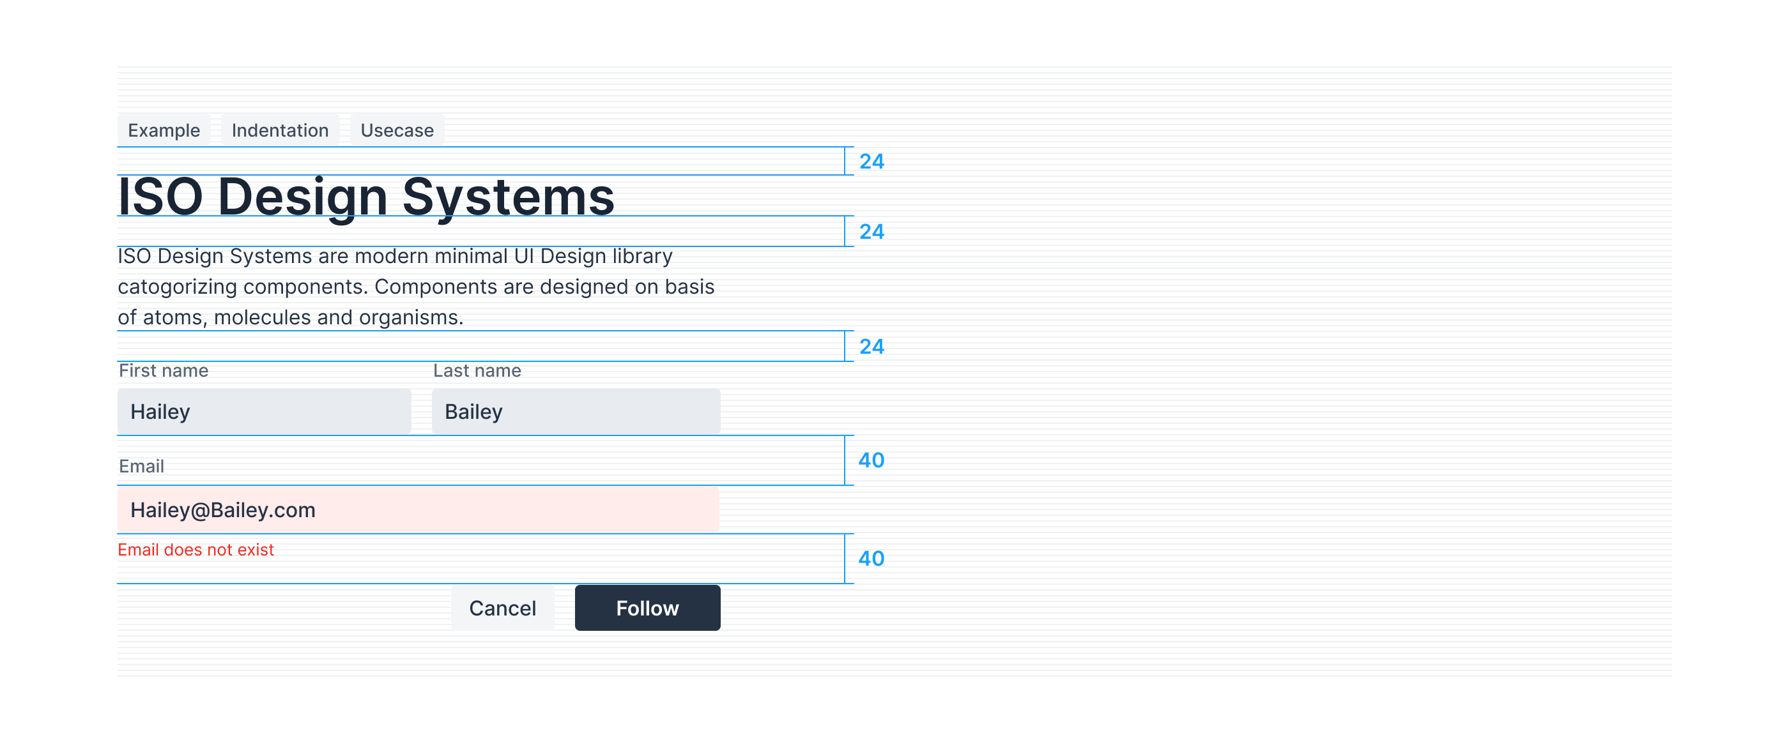Focus the First name field containing Hailey
Image resolution: width=1789 pixels, height=747 pixels.
point(264,412)
